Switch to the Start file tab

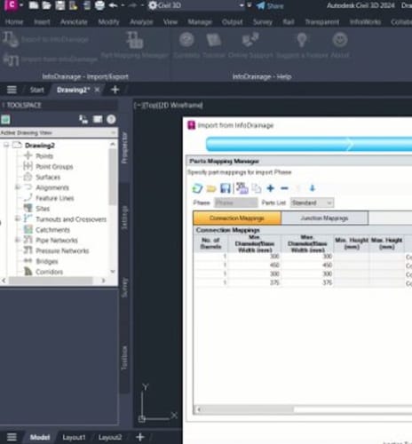click(x=36, y=90)
